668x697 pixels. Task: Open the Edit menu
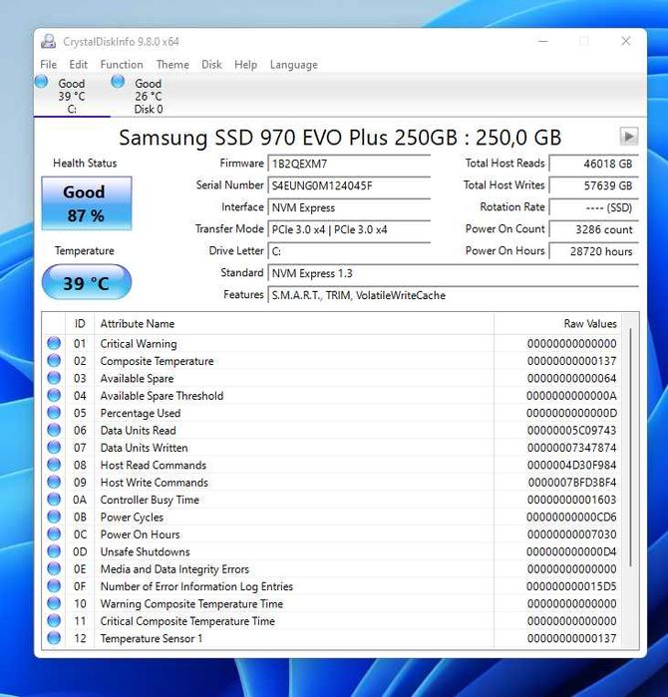(x=78, y=65)
